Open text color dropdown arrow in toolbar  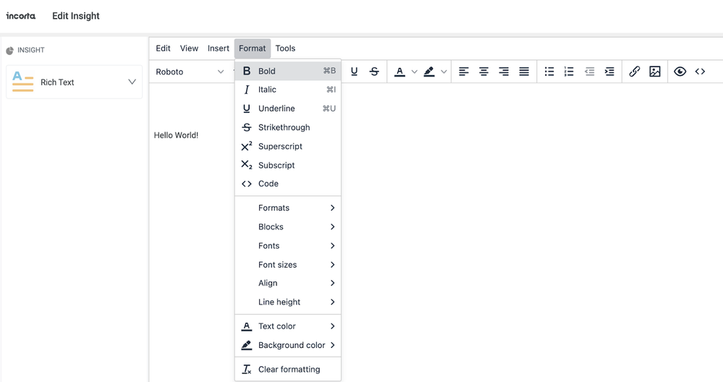(414, 72)
